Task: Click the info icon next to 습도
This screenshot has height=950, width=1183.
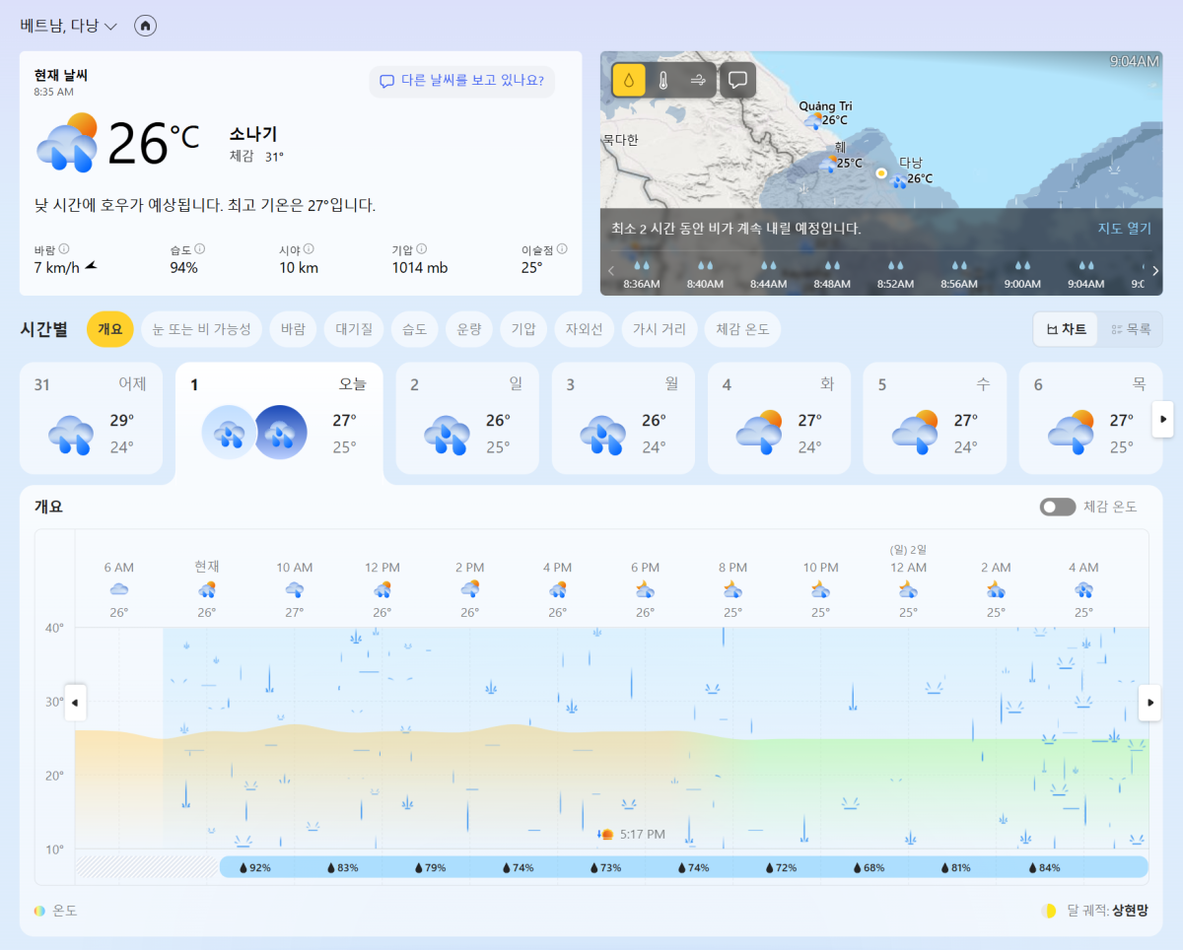Action: click(200, 249)
